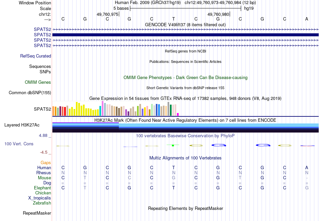Click the RefSeq Curated track label
Screen dimensions: 319x221
pyautogui.click(x=36, y=56)
